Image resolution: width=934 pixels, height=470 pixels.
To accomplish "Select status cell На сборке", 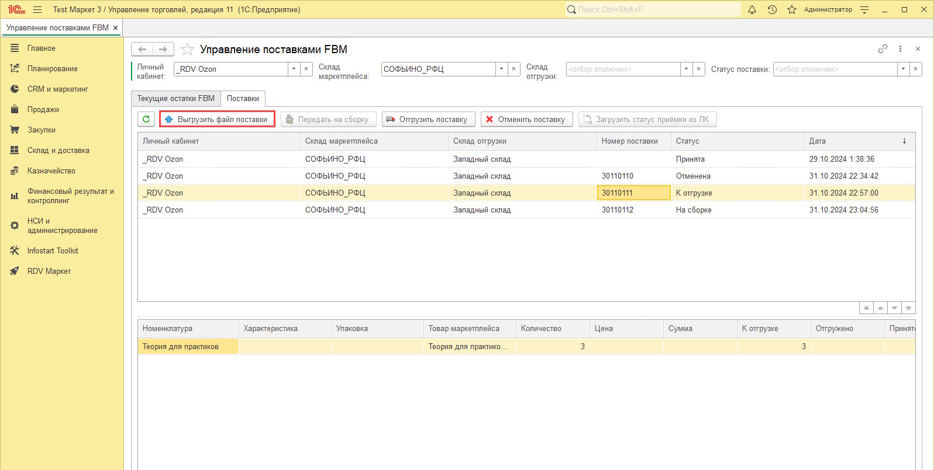I will click(x=737, y=210).
